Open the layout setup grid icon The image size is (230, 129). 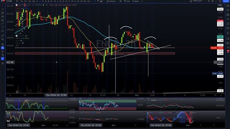coord(191,1)
